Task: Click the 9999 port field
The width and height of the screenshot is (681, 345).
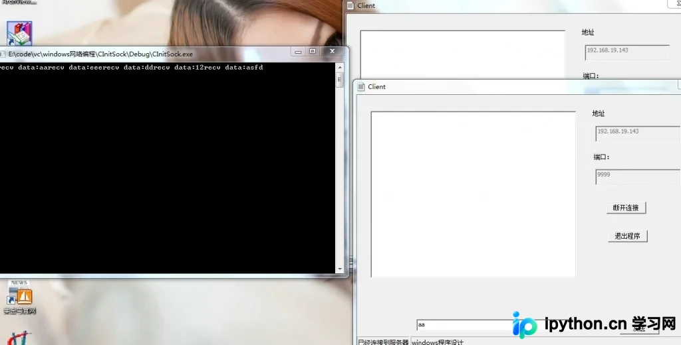Action: 638,177
